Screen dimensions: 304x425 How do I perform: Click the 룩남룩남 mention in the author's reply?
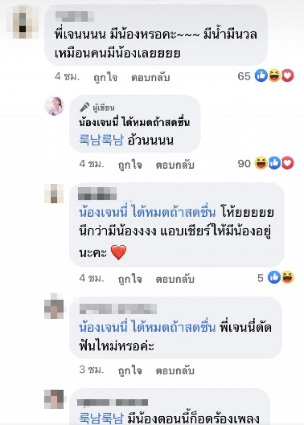pyautogui.click(x=101, y=140)
